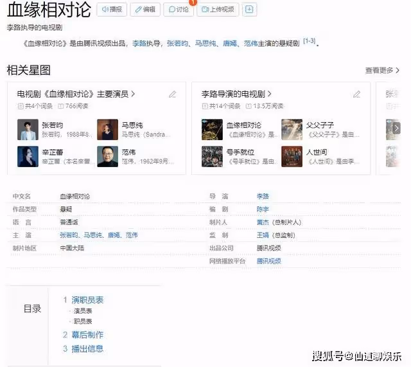Click 李路 in the 导演 info row
Viewport: 411px width, 367px height.
[x=263, y=196]
